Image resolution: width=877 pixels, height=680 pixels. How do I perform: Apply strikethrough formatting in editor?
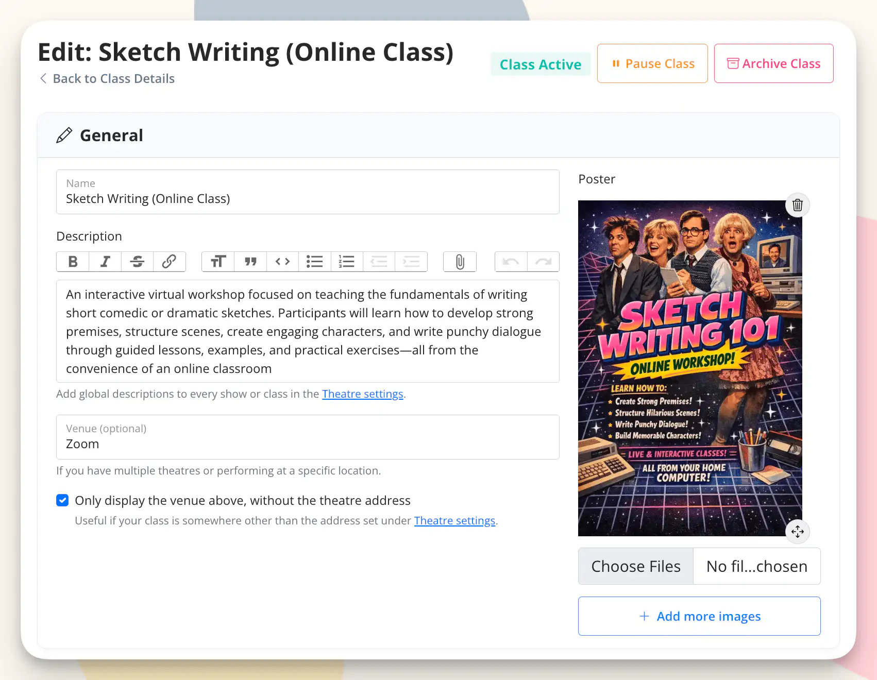(x=137, y=262)
